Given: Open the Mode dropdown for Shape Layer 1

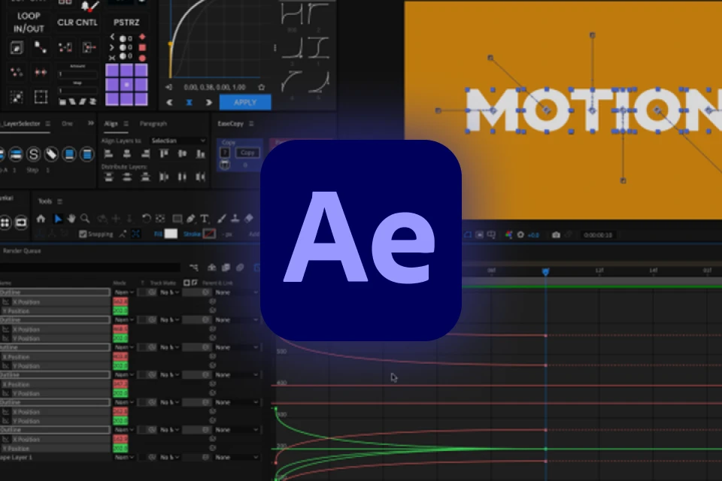Looking at the screenshot, I should [124, 457].
